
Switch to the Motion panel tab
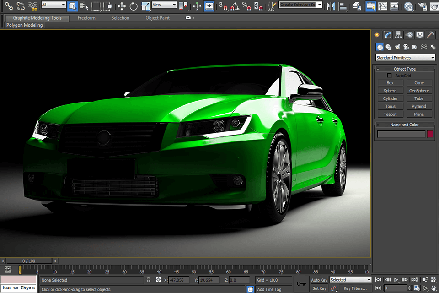(410, 35)
